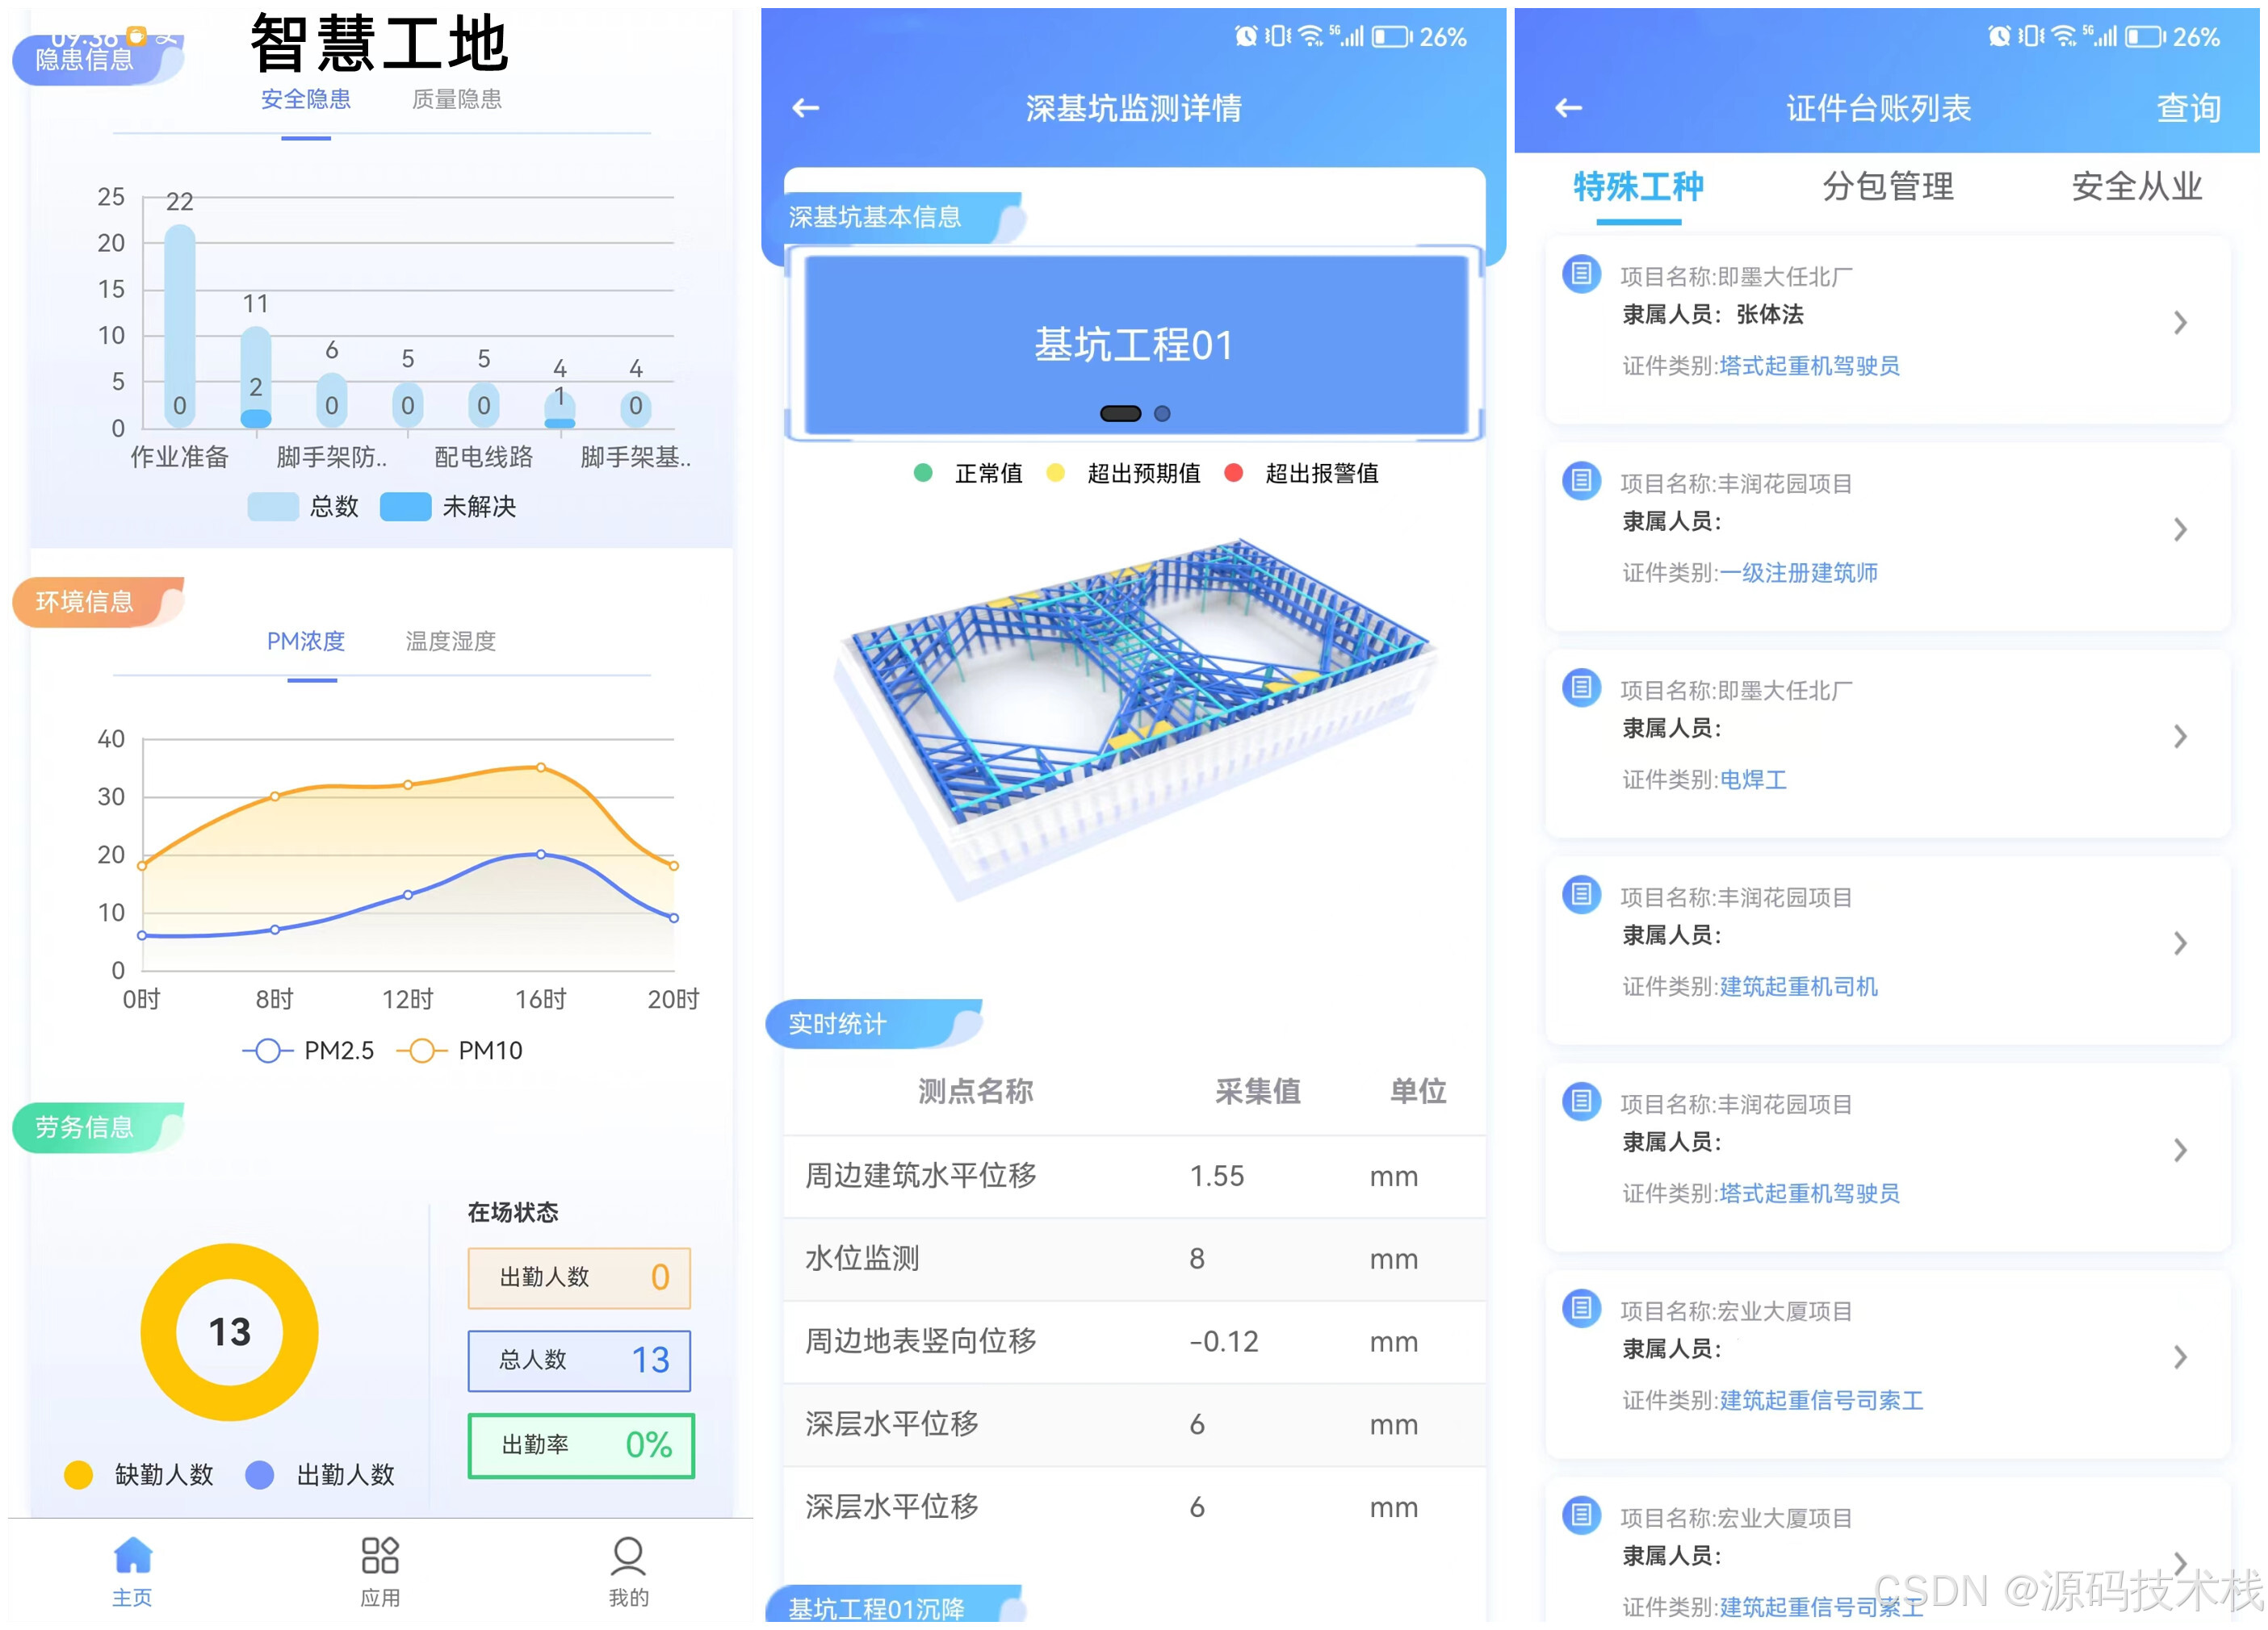Viewport: 2268px width, 1630px height.
Task: Tap the 主页 home icon
Action: pos(132,1556)
